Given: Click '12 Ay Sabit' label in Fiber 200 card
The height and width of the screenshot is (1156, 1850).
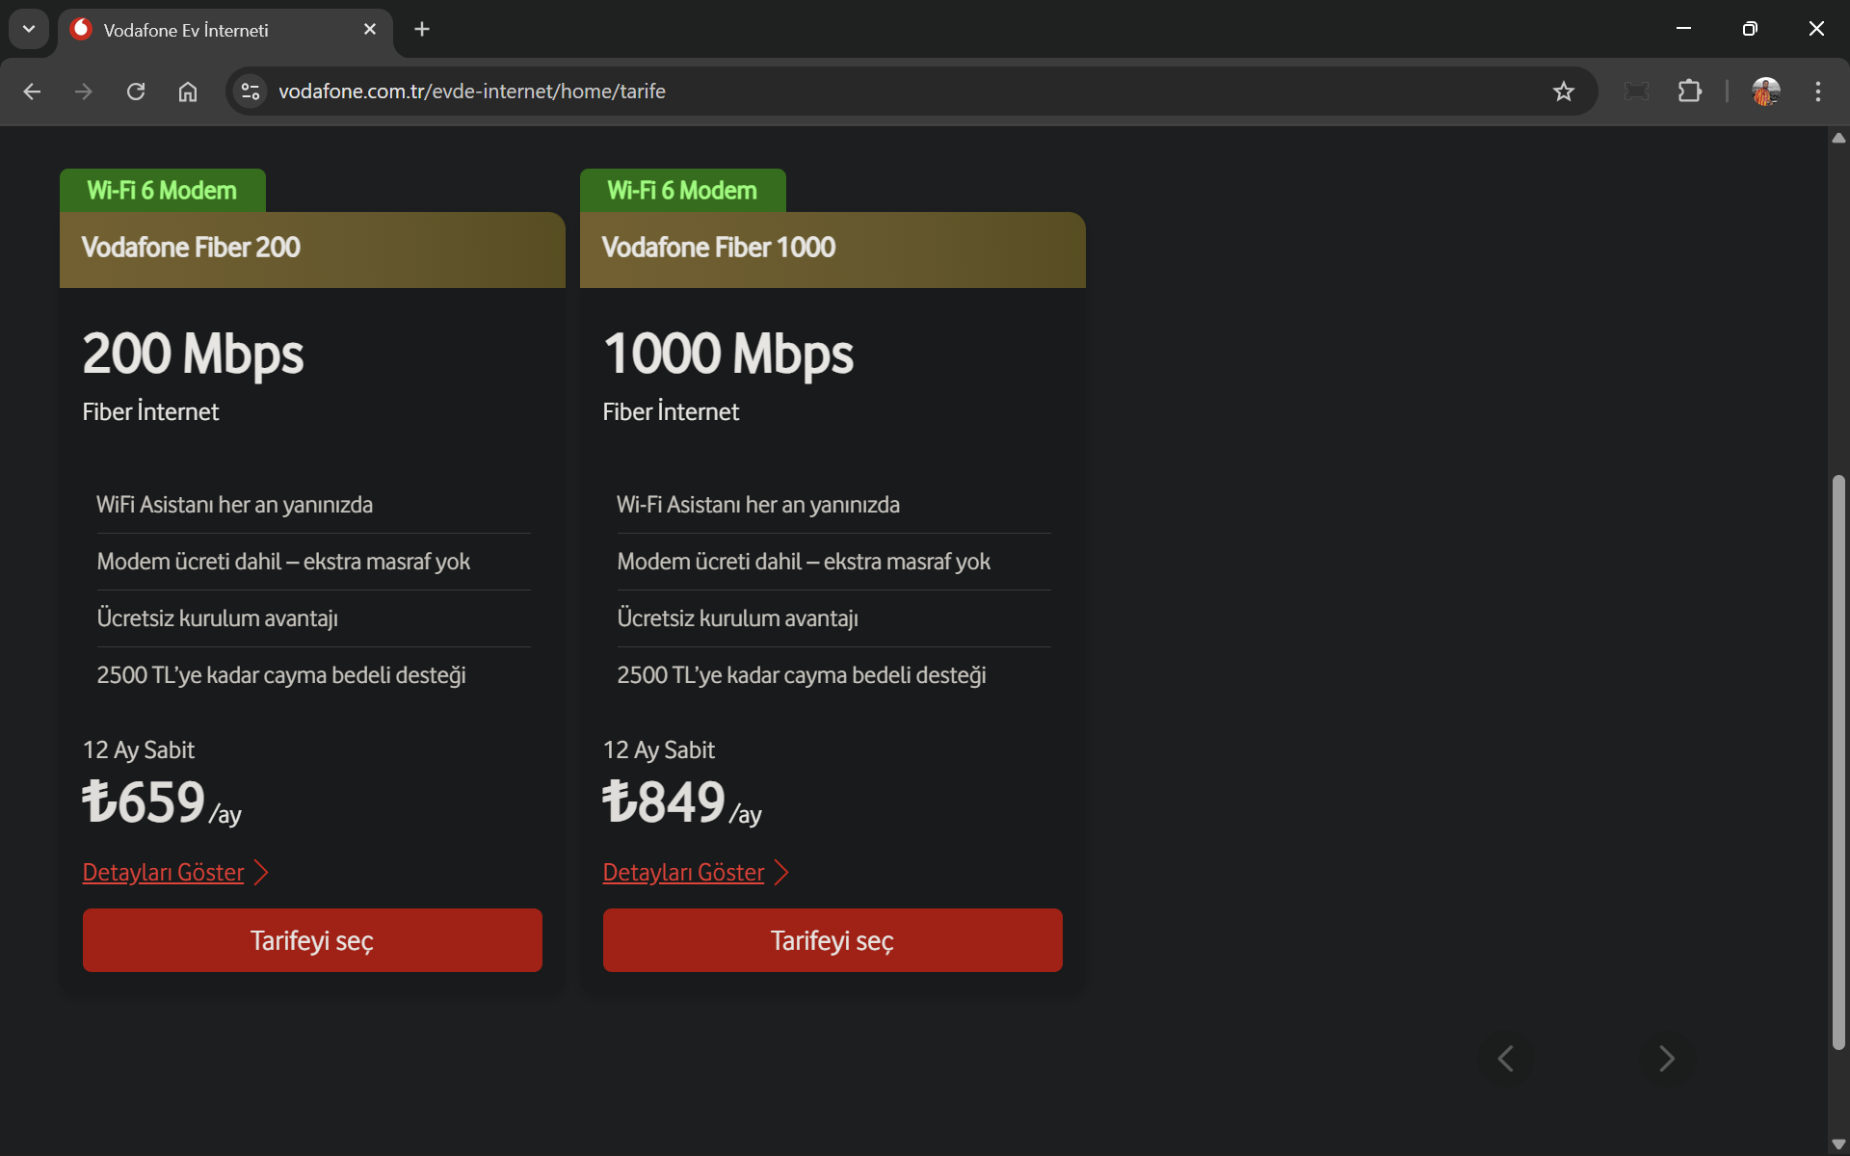Looking at the screenshot, I should pyautogui.click(x=139, y=750).
